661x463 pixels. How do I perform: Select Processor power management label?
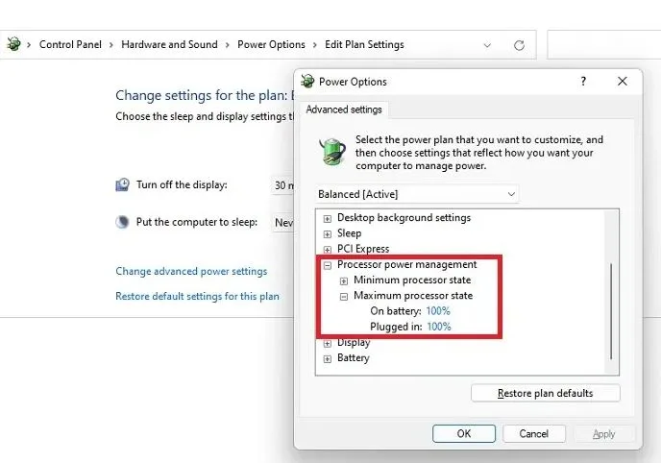(x=406, y=264)
